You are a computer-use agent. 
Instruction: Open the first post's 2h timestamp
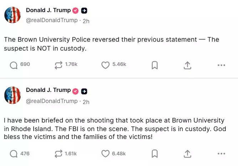click(x=86, y=21)
